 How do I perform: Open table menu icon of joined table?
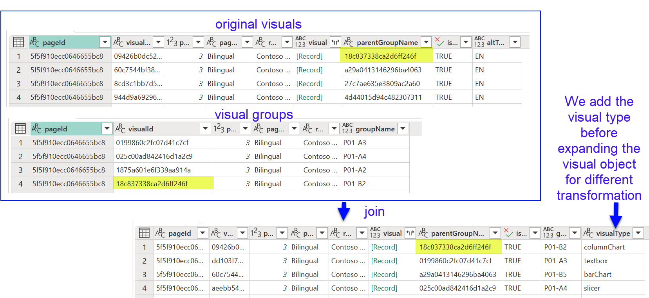click(x=144, y=233)
